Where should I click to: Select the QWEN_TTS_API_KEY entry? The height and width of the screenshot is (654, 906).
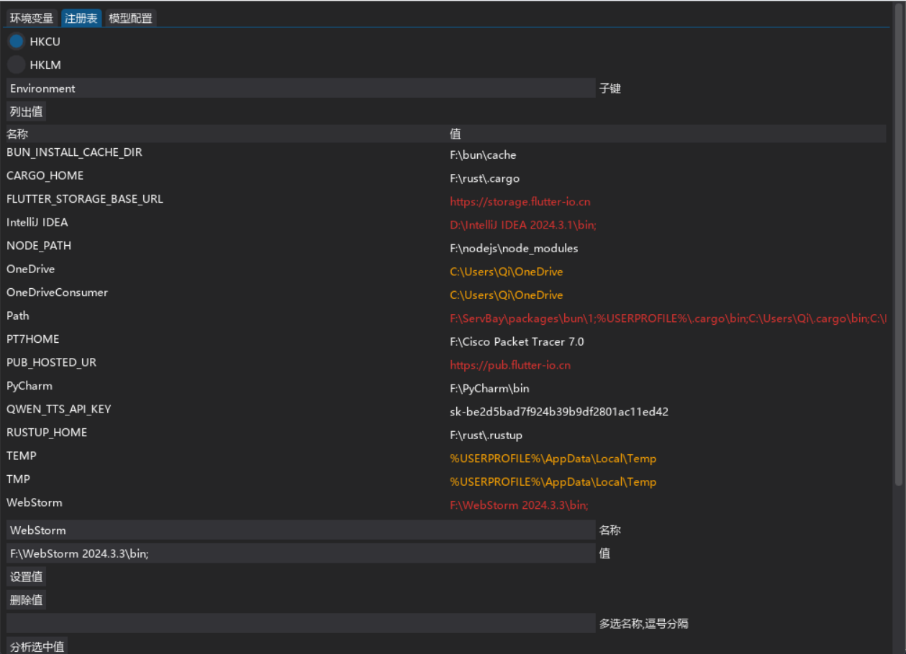[59, 409]
